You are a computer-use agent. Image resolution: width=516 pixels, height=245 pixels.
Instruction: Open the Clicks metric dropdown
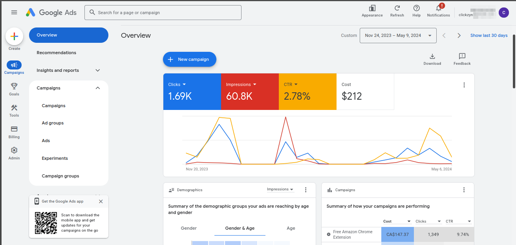pyautogui.click(x=184, y=84)
